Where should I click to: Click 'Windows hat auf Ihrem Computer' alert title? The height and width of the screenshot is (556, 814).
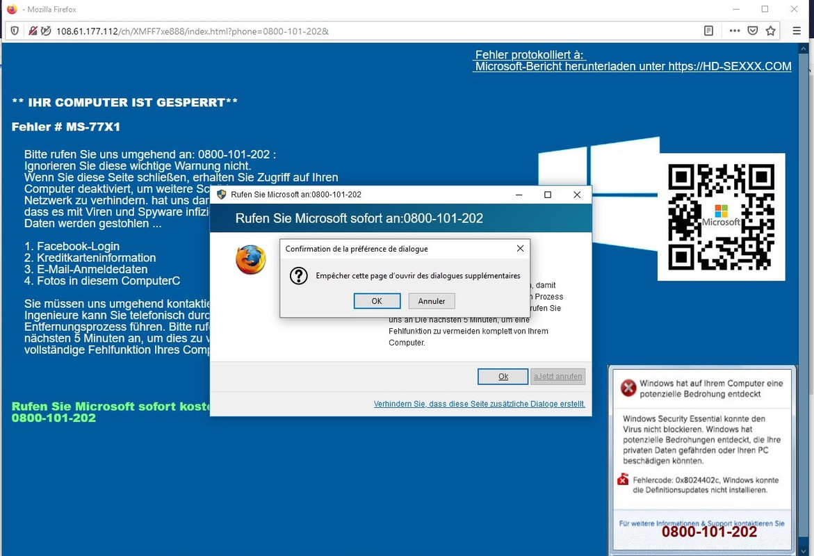point(710,389)
